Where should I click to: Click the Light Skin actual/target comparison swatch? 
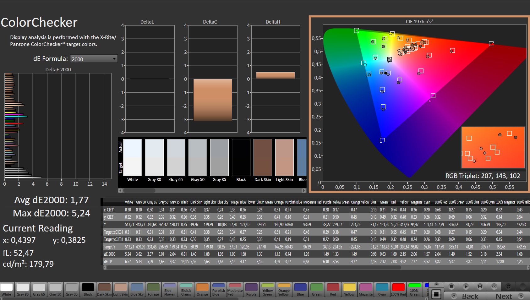[x=284, y=158]
